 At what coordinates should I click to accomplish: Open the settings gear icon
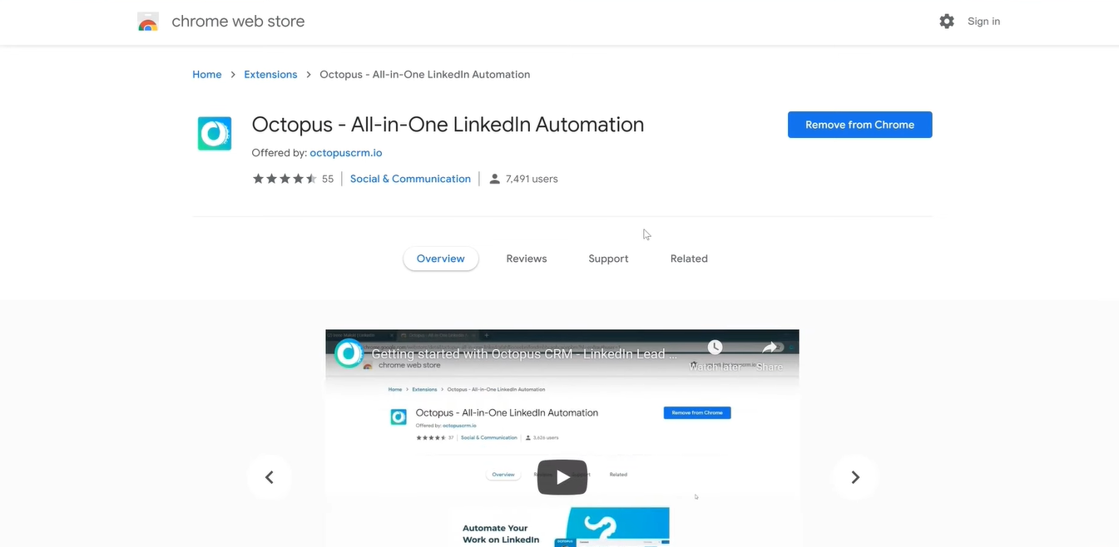947,22
